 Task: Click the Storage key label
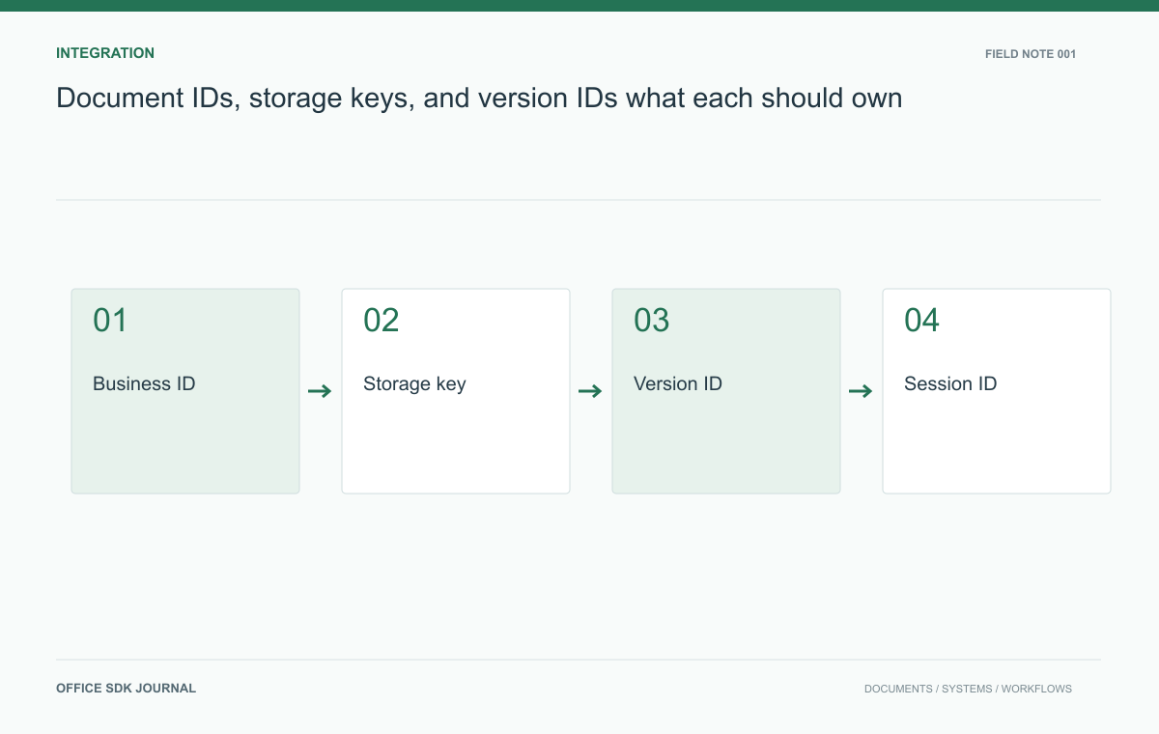click(414, 384)
